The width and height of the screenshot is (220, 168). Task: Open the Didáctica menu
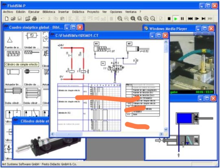78,12
